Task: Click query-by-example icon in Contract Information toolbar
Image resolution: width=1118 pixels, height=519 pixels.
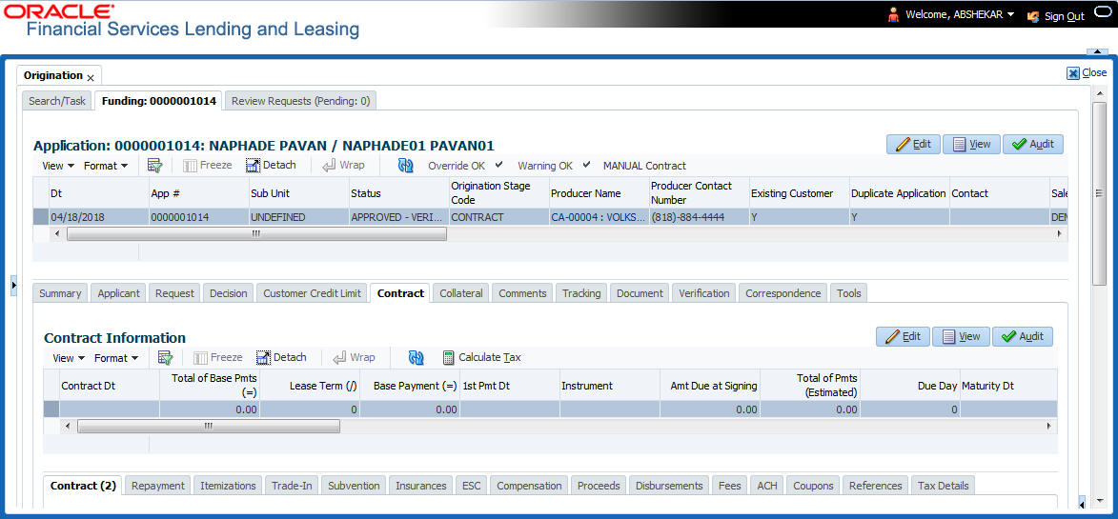Action: (x=166, y=357)
